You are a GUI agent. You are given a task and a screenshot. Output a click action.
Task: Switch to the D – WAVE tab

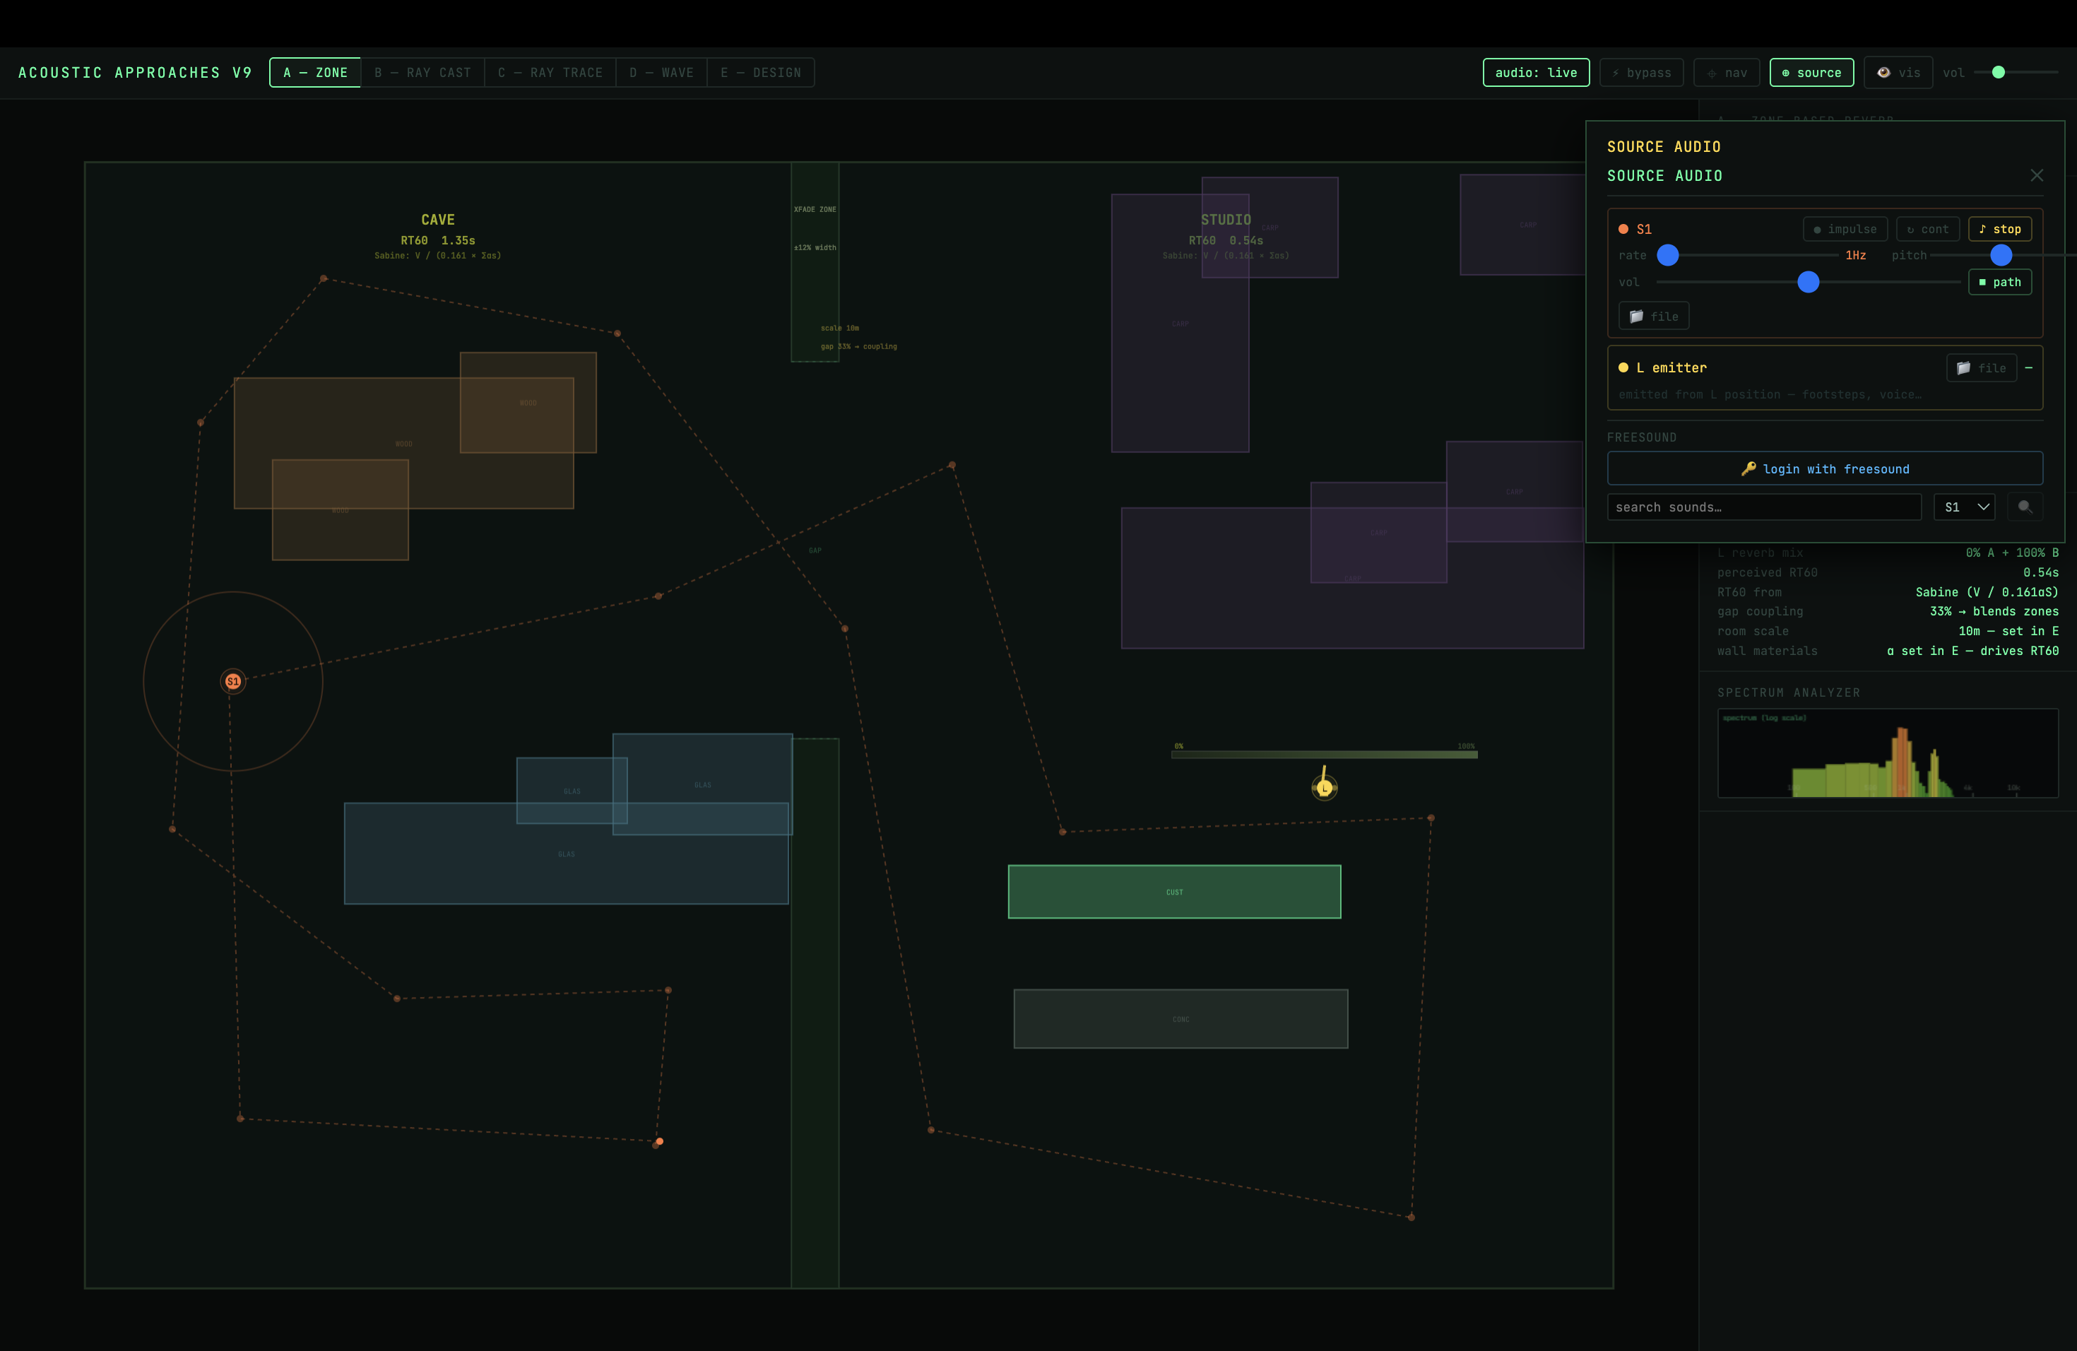coord(661,73)
